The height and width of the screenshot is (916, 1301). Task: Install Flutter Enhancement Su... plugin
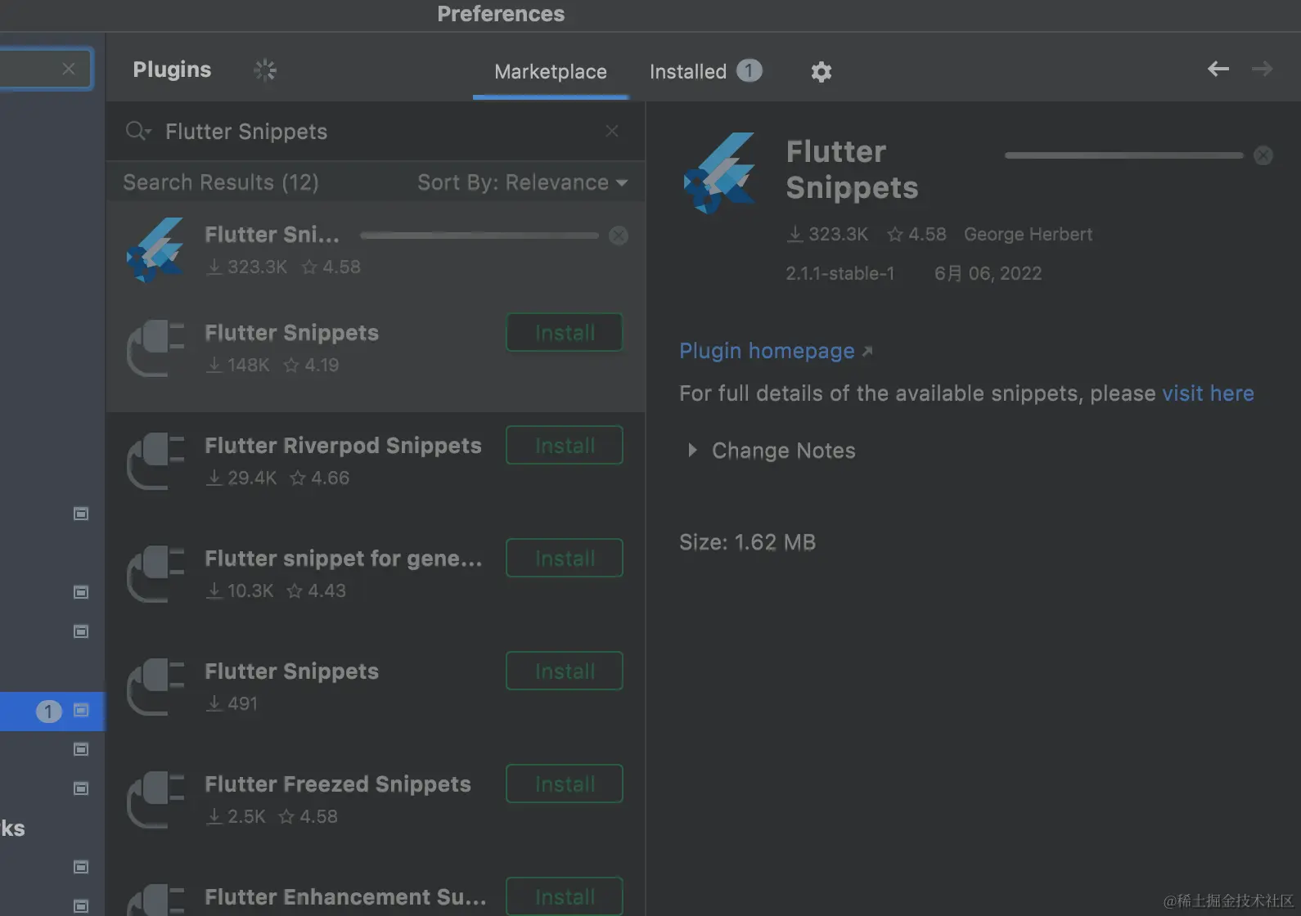coord(565,896)
